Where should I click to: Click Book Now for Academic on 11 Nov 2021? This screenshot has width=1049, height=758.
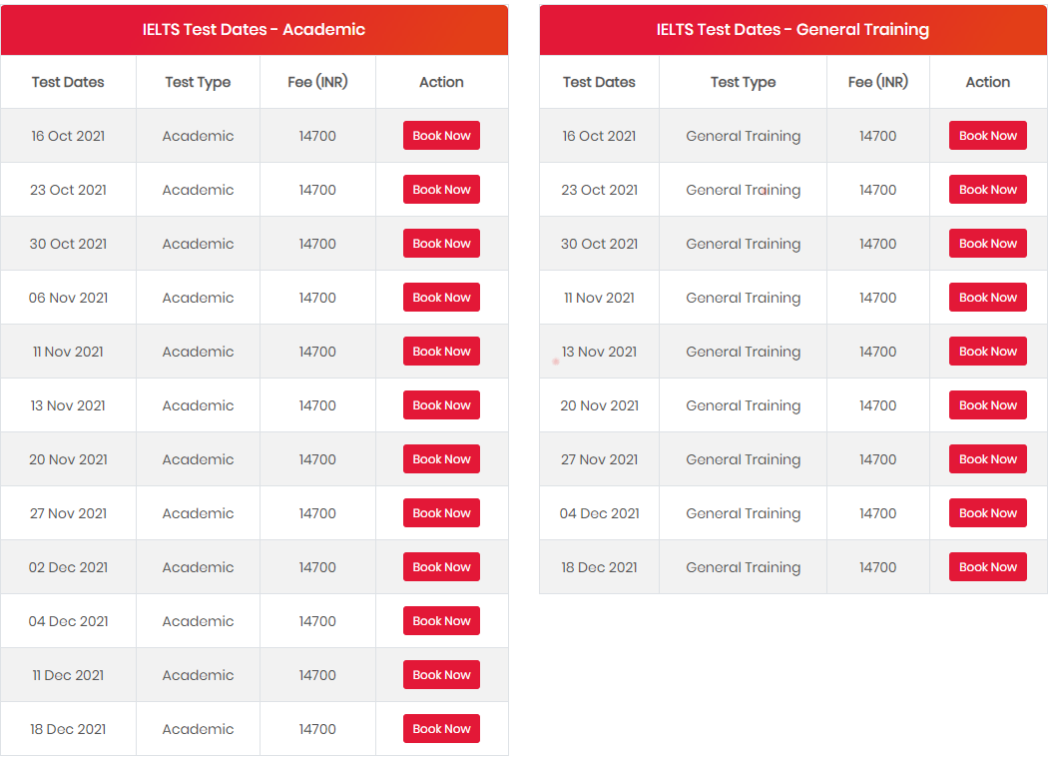[x=441, y=351]
